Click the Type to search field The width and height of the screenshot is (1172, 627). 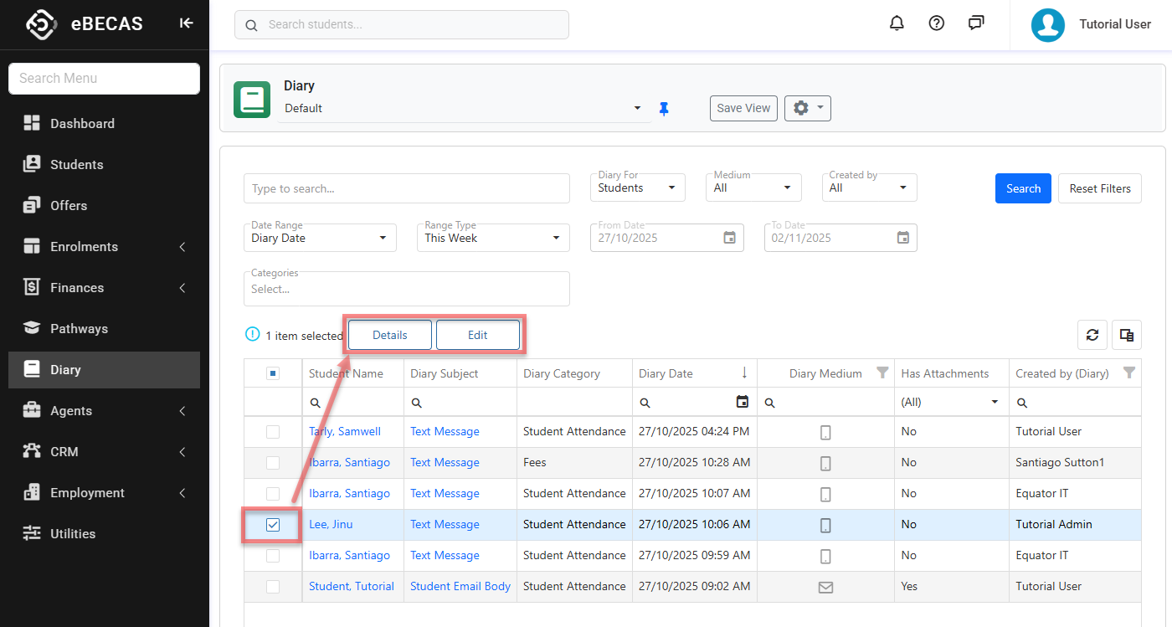pyautogui.click(x=406, y=188)
